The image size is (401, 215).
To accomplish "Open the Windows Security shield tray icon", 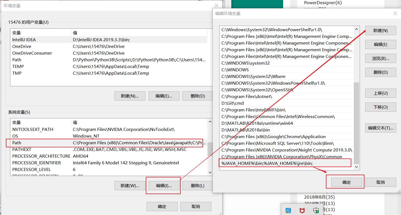I will (x=316, y=211).
